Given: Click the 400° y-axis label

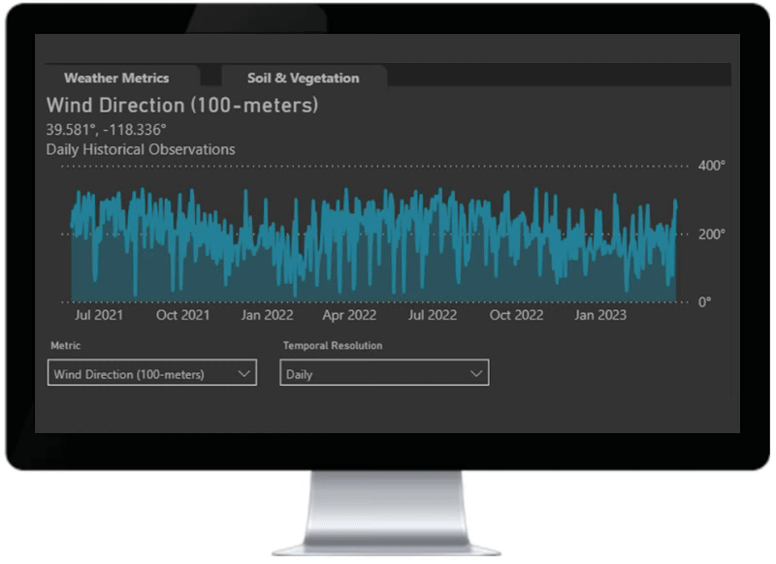Looking at the screenshot, I should [712, 166].
